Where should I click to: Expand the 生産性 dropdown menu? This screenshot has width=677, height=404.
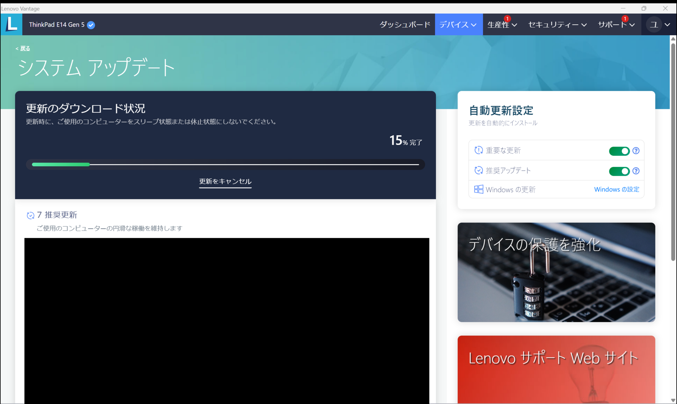[x=502, y=25]
